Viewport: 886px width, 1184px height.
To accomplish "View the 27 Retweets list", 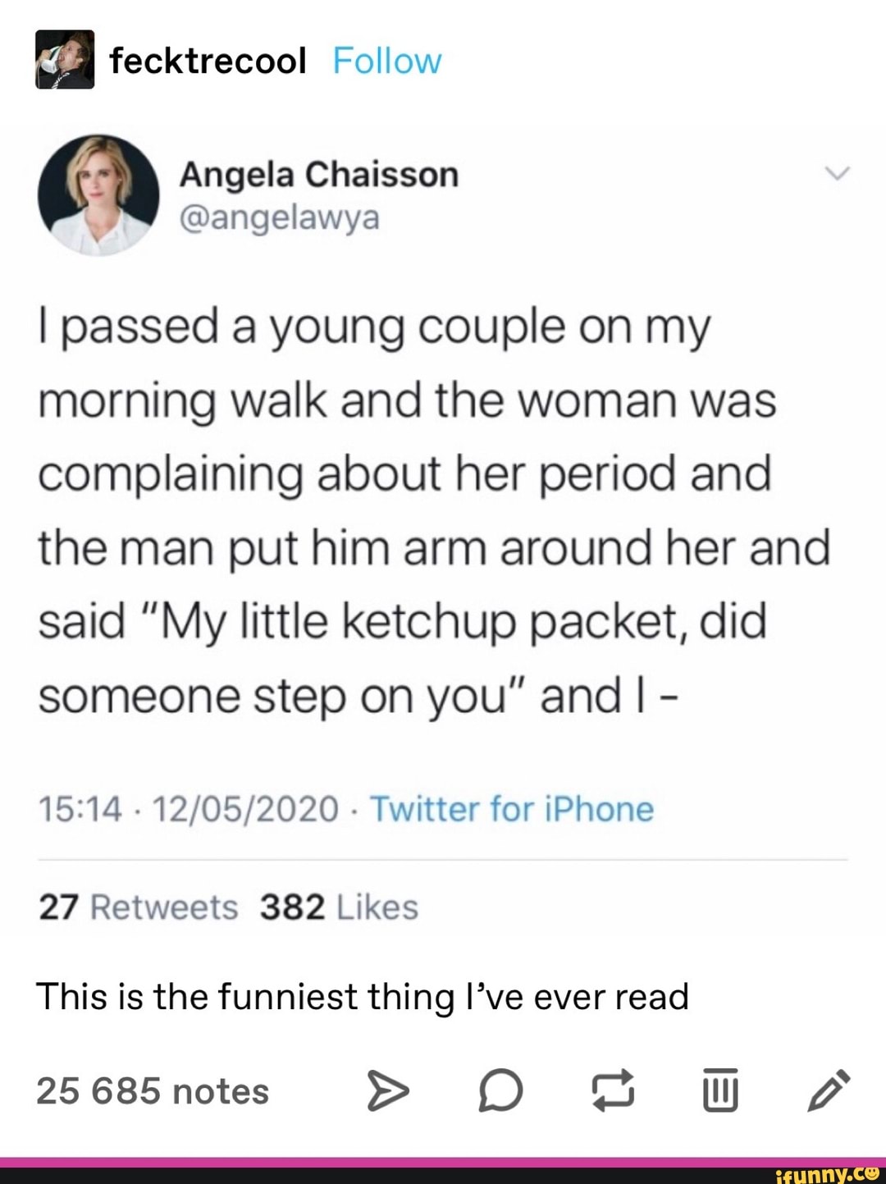I will [x=138, y=907].
